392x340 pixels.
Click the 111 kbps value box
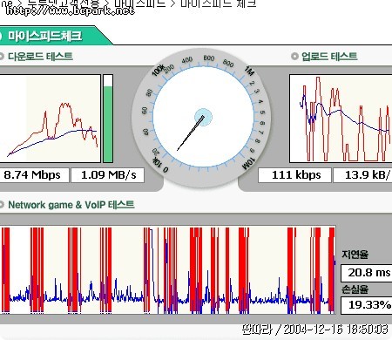click(294, 175)
